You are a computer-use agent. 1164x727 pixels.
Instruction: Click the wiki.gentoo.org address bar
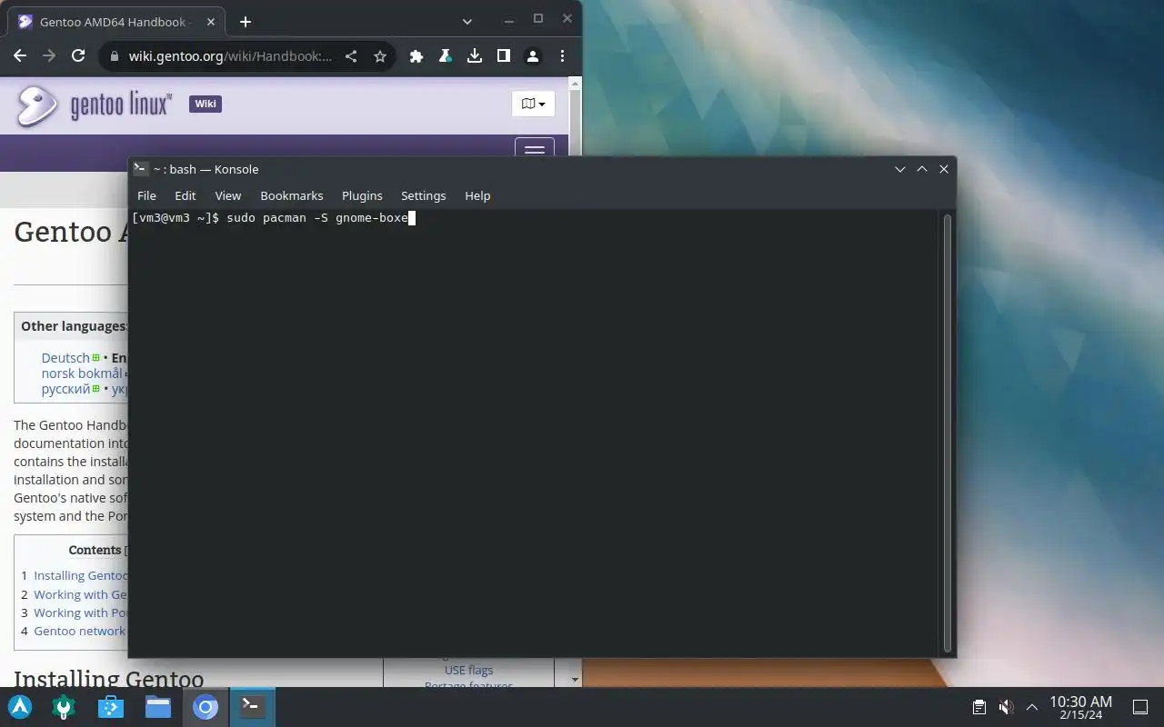(x=230, y=56)
